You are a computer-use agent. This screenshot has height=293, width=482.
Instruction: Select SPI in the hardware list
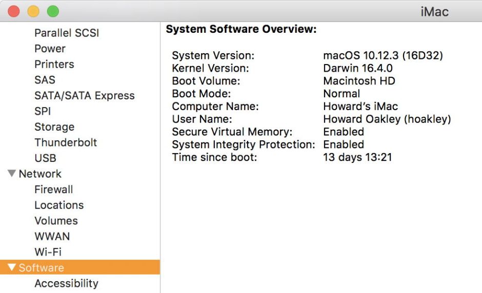pos(43,111)
